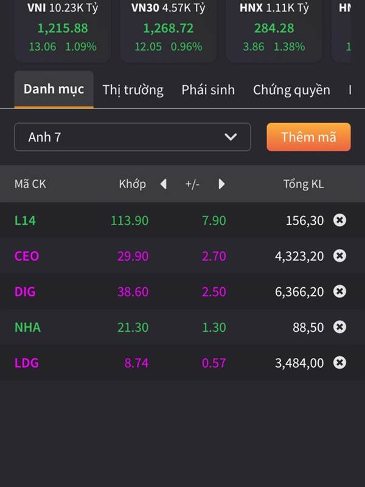Select the L14 ticker symbol
The image size is (365, 487).
pos(25,220)
